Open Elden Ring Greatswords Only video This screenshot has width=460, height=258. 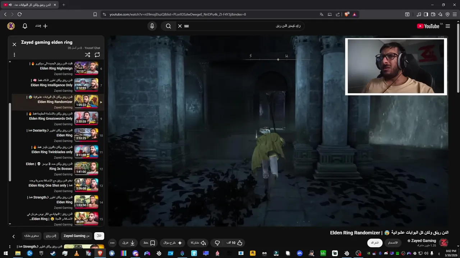tap(58, 119)
